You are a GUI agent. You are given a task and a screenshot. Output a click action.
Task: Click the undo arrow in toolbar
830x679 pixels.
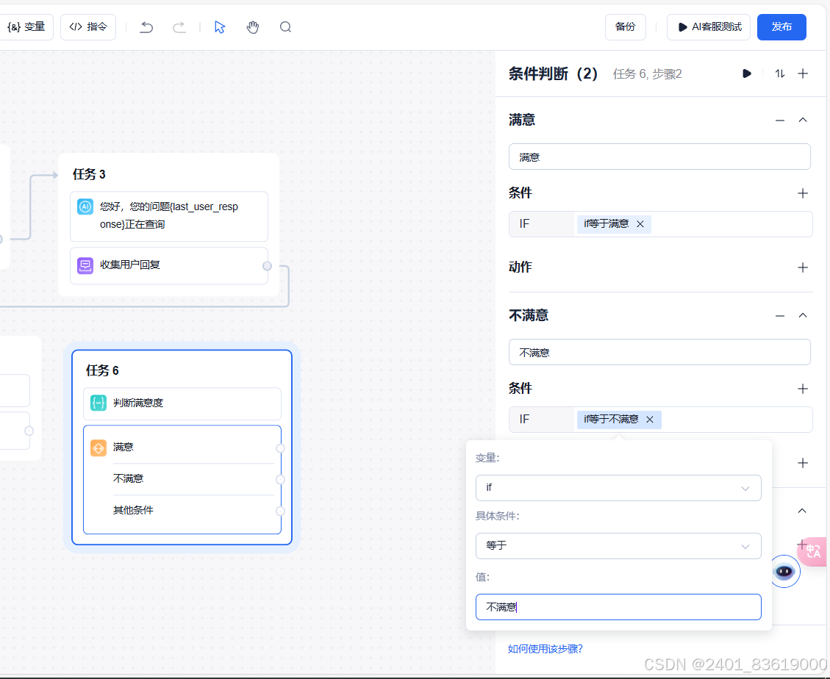coord(146,27)
